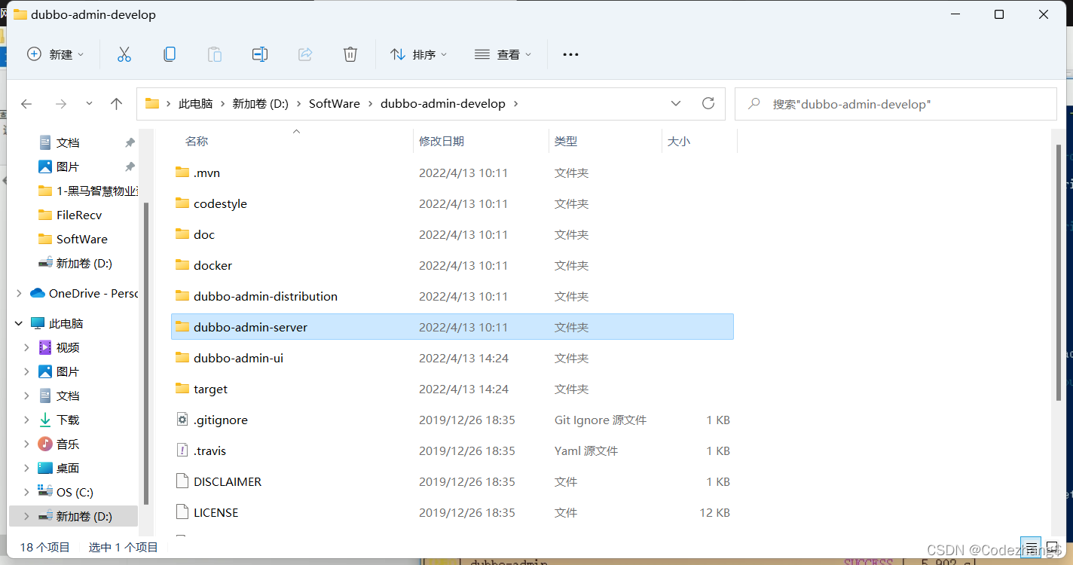
Task: Click the .mvn folder icon
Action: [x=182, y=173]
